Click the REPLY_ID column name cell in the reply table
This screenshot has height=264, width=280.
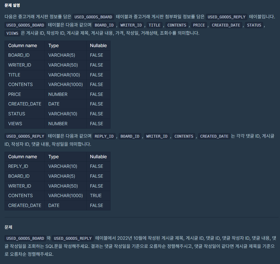25,166
